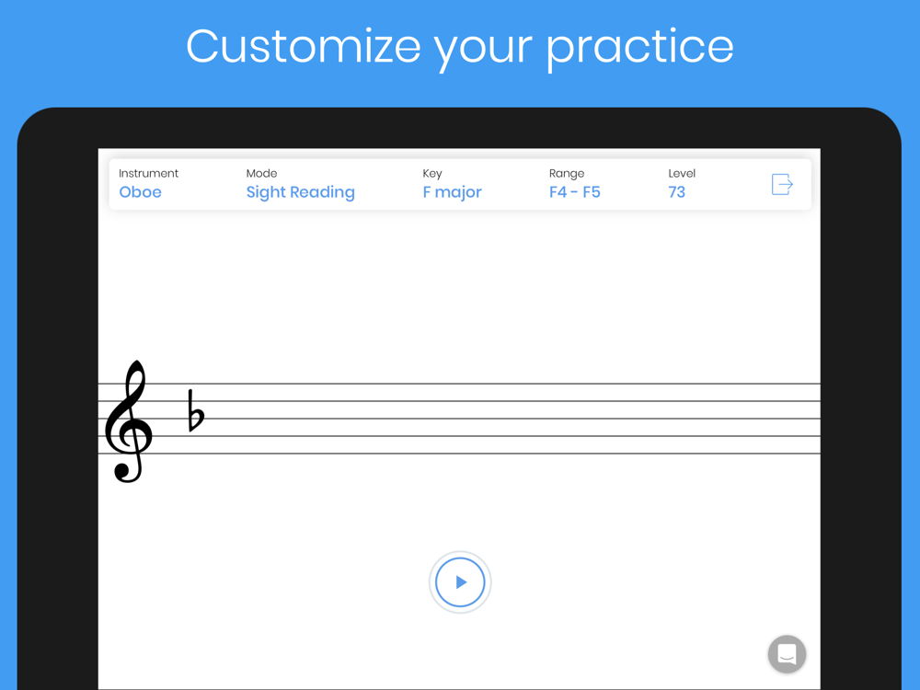
Task: Click the Level label
Action: (682, 173)
